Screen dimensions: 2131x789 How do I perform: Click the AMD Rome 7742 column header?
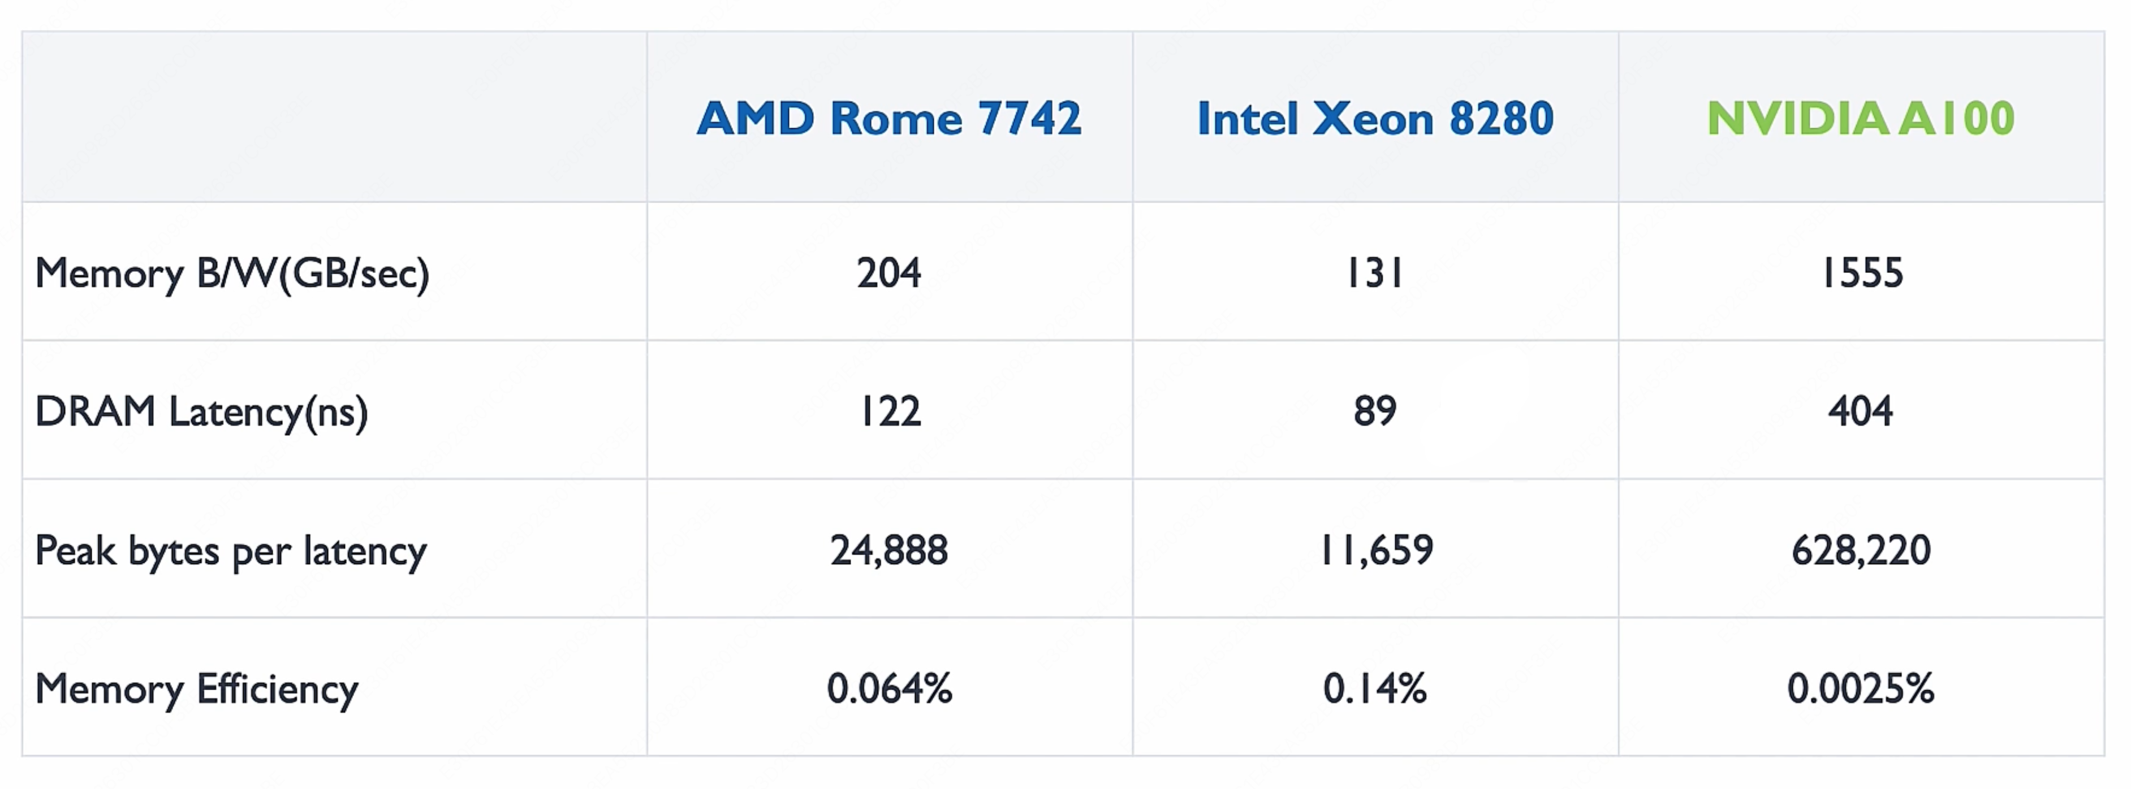pyautogui.click(x=889, y=118)
